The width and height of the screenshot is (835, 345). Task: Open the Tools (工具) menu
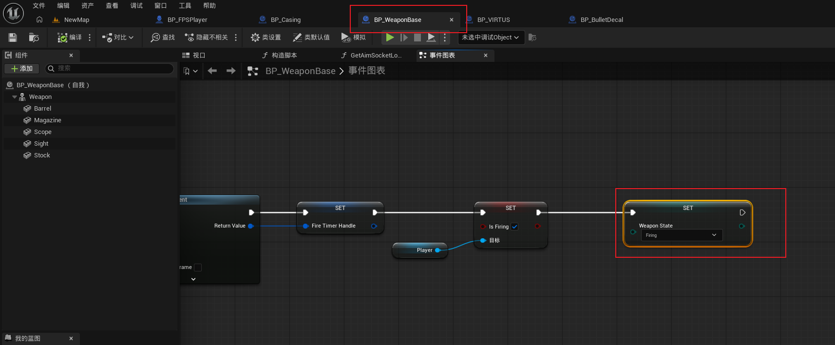(x=185, y=6)
